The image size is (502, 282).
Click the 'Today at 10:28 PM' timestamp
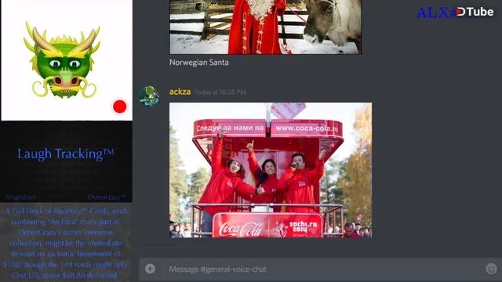coord(220,92)
